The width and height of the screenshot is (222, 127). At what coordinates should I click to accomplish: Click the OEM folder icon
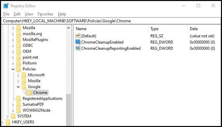point(18,51)
